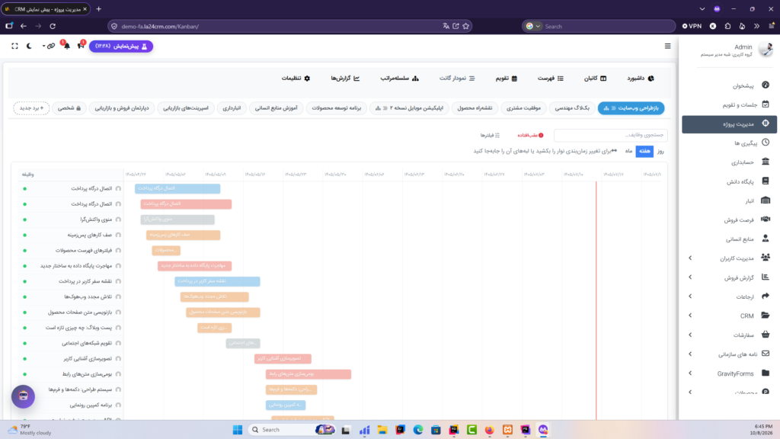The width and height of the screenshot is (780, 439).
Task: Open the notifications bell
Action: click(x=66, y=46)
